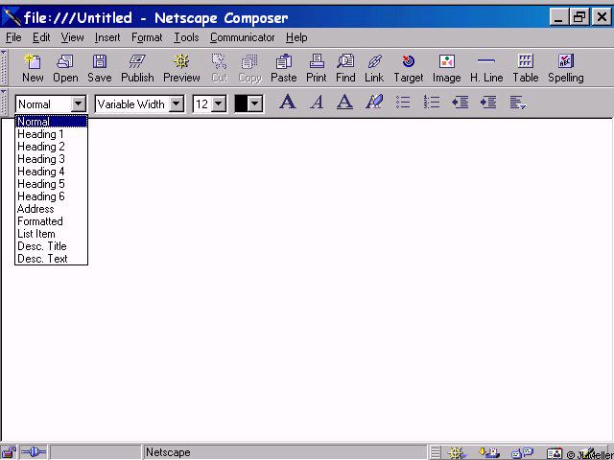Open the Format menu
The height and width of the screenshot is (460, 614).
pos(147,37)
